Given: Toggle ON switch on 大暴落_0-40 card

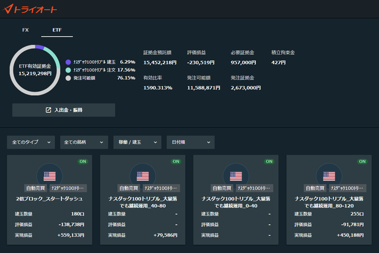Looking at the screenshot, I should (269, 161).
